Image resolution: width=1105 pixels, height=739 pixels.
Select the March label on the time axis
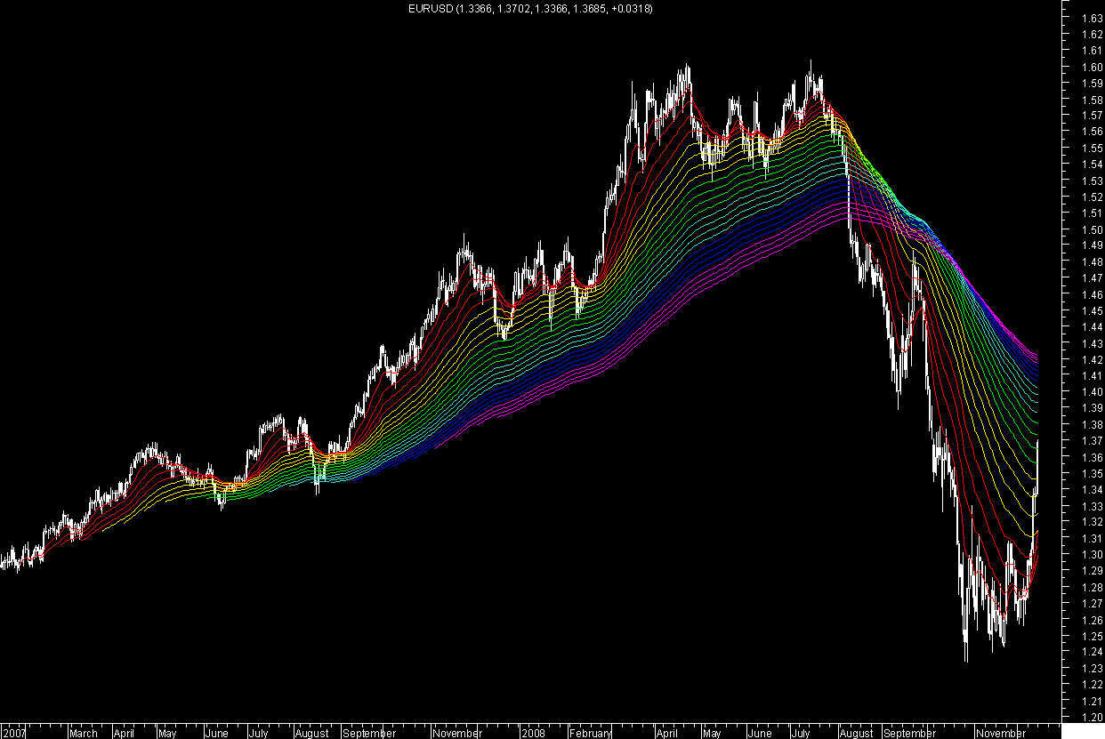85,733
